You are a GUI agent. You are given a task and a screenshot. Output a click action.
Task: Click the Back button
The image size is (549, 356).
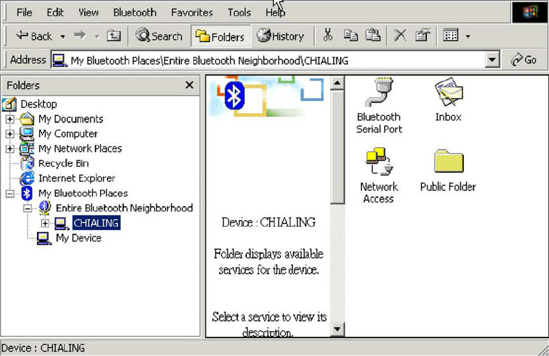tap(34, 36)
